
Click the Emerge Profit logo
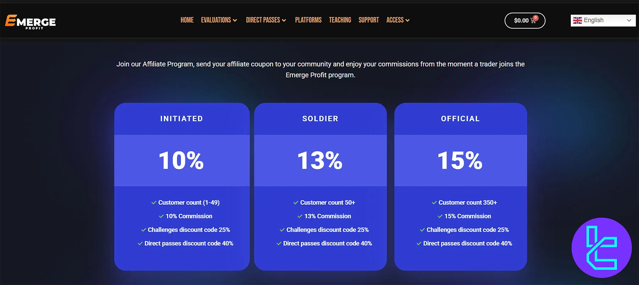[x=31, y=22]
